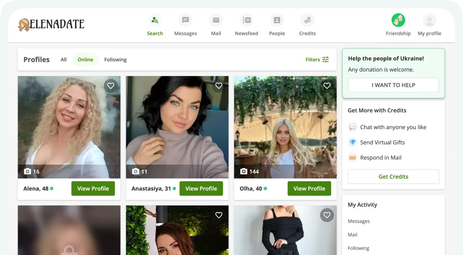This screenshot has width=463, height=255.
Task: Click View Profile for Alena
Action: (x=93, y=188)
